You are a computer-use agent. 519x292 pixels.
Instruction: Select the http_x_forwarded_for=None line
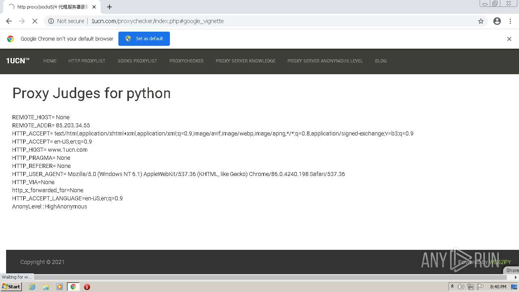tap(48, 190)
